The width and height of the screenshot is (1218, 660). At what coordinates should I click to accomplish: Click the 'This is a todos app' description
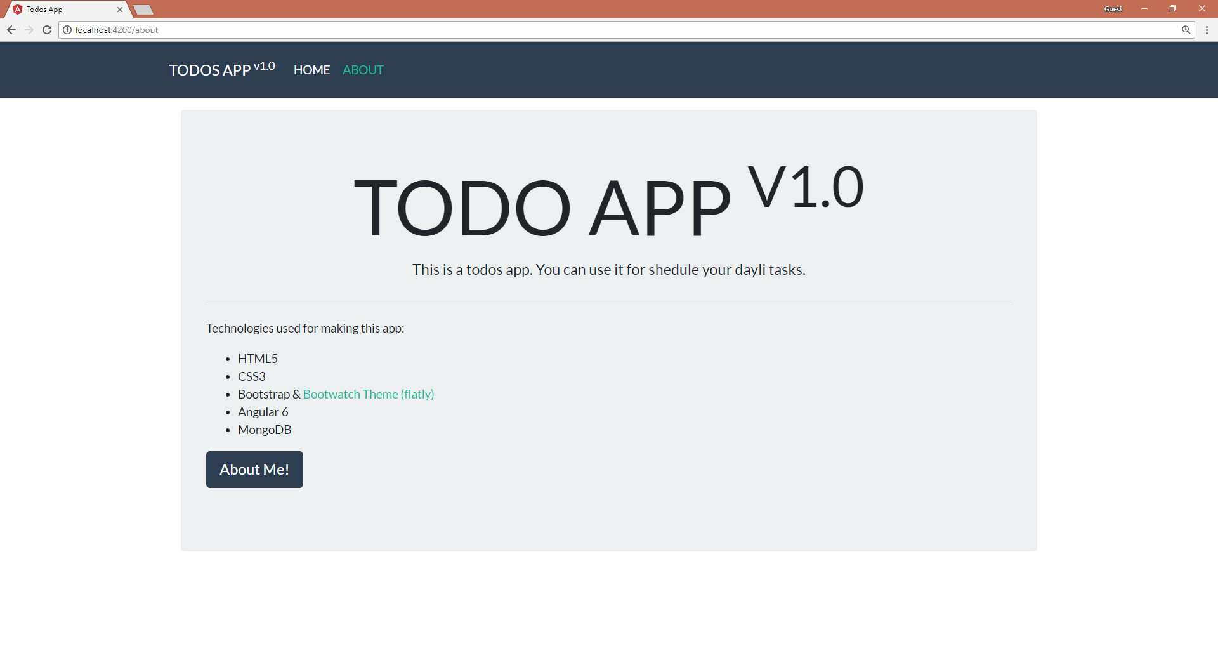point(609,270)
